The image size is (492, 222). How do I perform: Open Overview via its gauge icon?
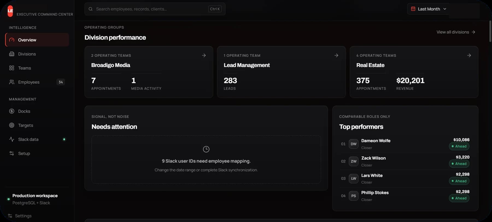(x=12, y=40)
